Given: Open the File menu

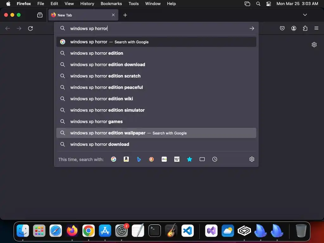Looking at the screenshot, I should [x=41, y=3].
